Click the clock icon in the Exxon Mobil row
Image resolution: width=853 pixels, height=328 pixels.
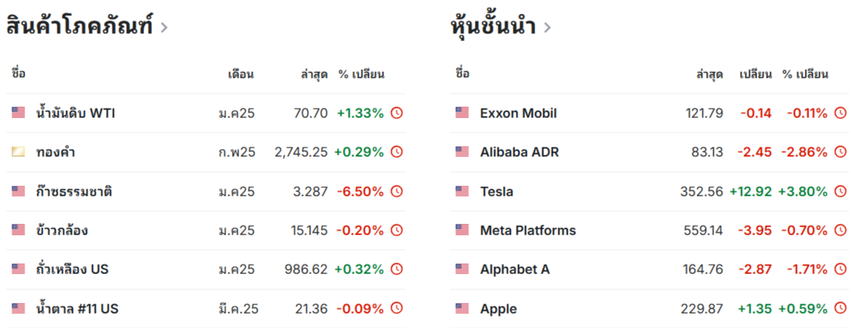841,113
